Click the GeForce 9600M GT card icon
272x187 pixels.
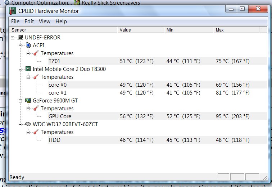click(x=28, y=101)
